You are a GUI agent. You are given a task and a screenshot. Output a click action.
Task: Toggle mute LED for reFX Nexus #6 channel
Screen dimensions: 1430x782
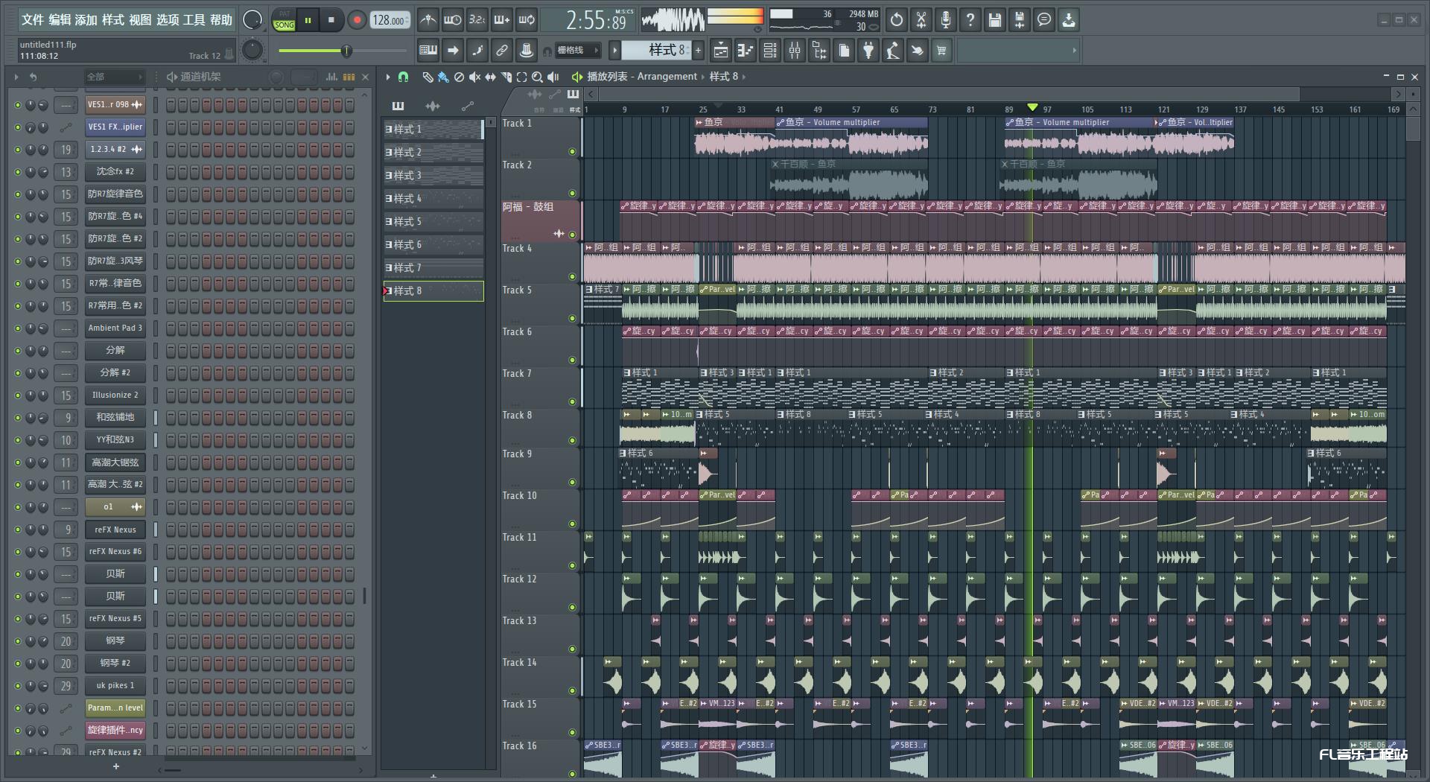[18, 552]
